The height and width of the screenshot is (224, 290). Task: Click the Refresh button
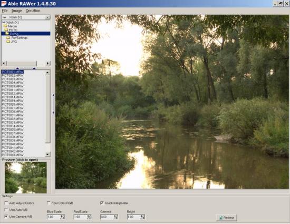[x=227, y=218]
